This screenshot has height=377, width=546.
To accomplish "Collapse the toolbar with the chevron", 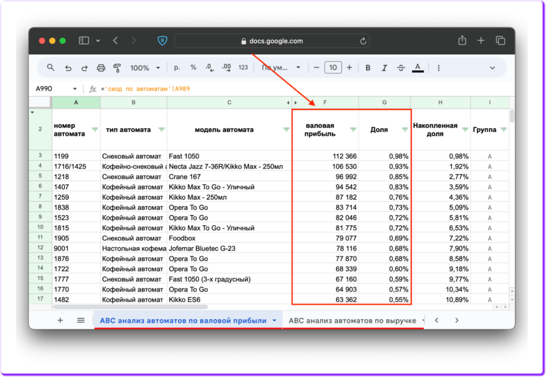I will (492, 68).
